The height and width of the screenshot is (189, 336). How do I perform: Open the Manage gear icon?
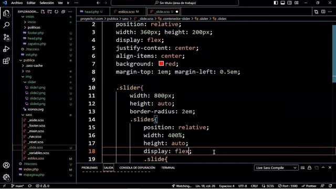pos(6,177)
